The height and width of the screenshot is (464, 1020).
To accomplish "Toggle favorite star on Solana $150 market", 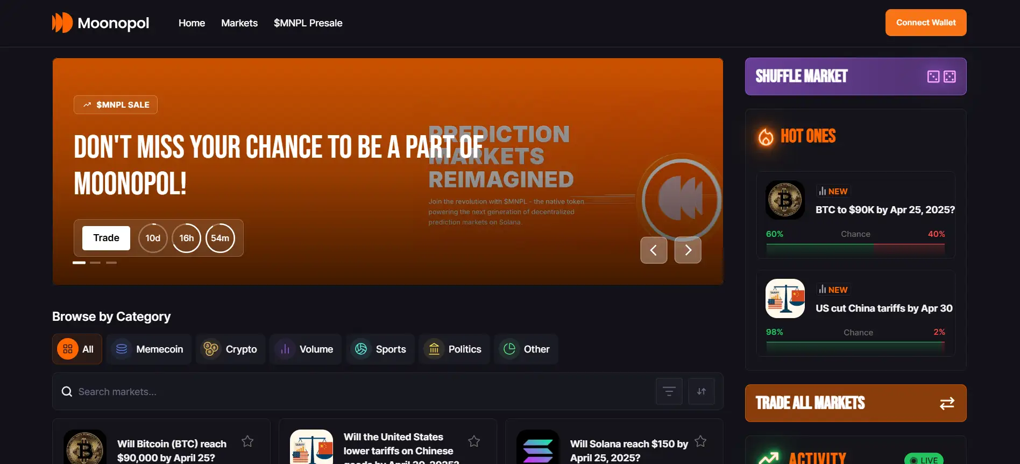I will pos(700,441).
